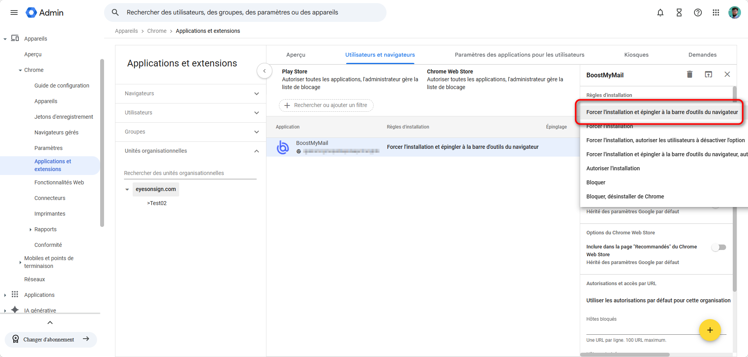748x357 pixels.
Task: Open the help question mark icon
Action: [x=698, y=12]
